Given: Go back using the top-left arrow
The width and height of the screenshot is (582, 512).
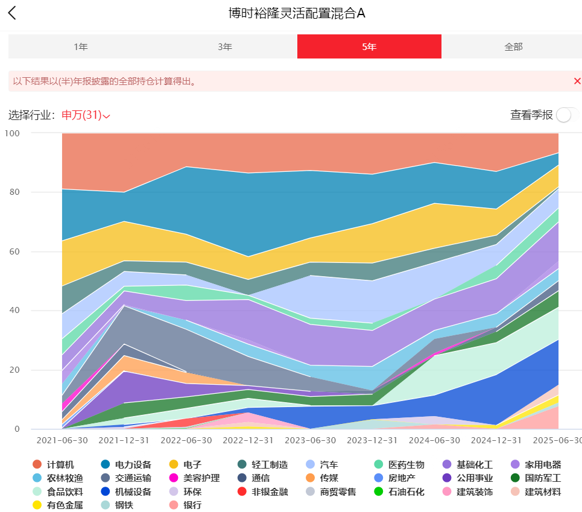Looking at the screenshot, I should (x=12, y=13).
